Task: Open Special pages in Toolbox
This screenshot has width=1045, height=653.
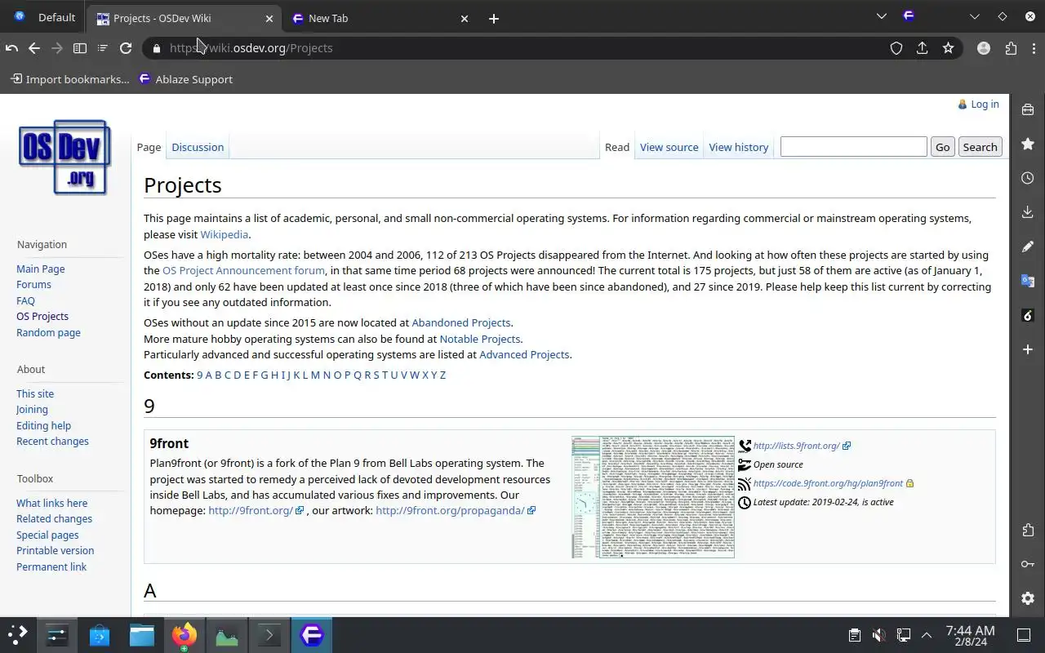Action: [47, 535]
